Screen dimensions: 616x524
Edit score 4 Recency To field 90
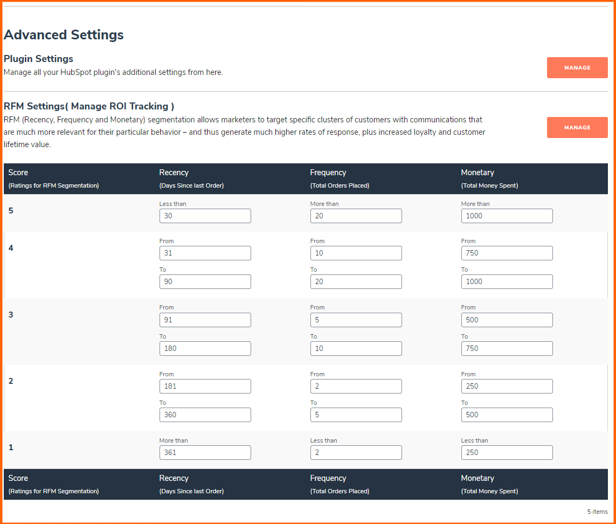tap(205, 282)
